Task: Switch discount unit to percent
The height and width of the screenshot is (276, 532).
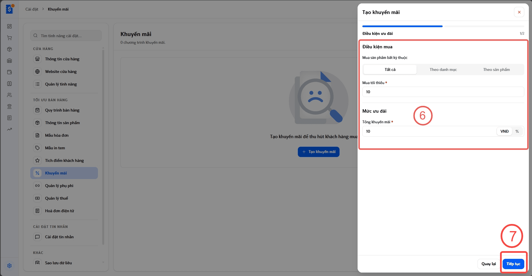Action: coord(517,131)
